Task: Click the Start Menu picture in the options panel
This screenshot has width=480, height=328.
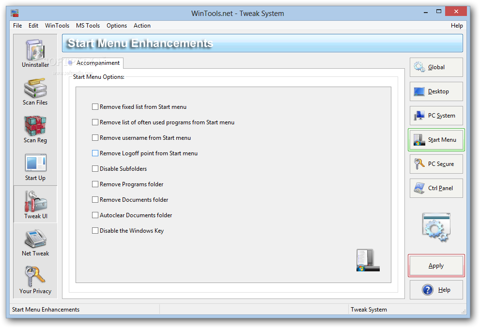Action: (x=368, y=260)
